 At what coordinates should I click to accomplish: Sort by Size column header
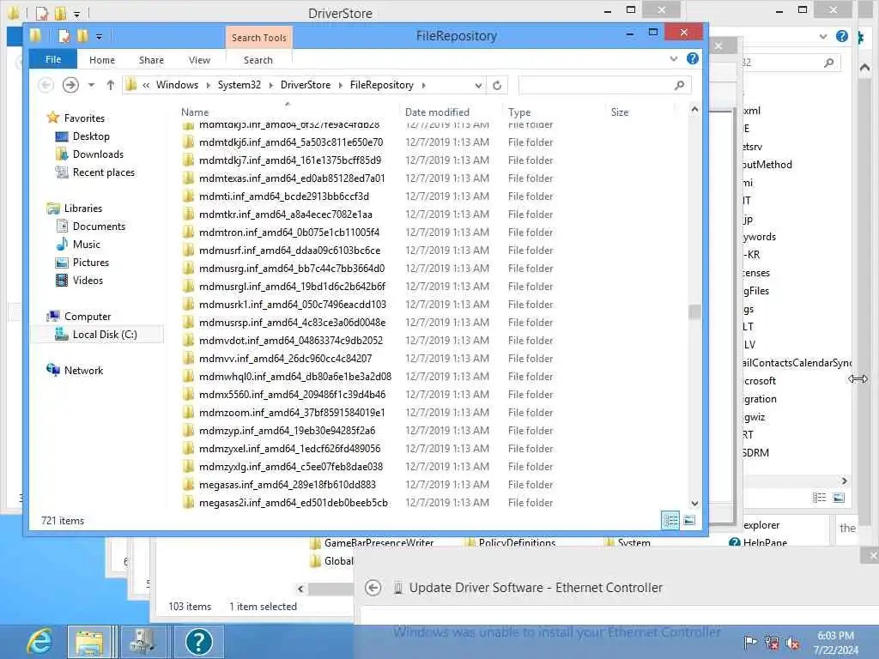620,112
